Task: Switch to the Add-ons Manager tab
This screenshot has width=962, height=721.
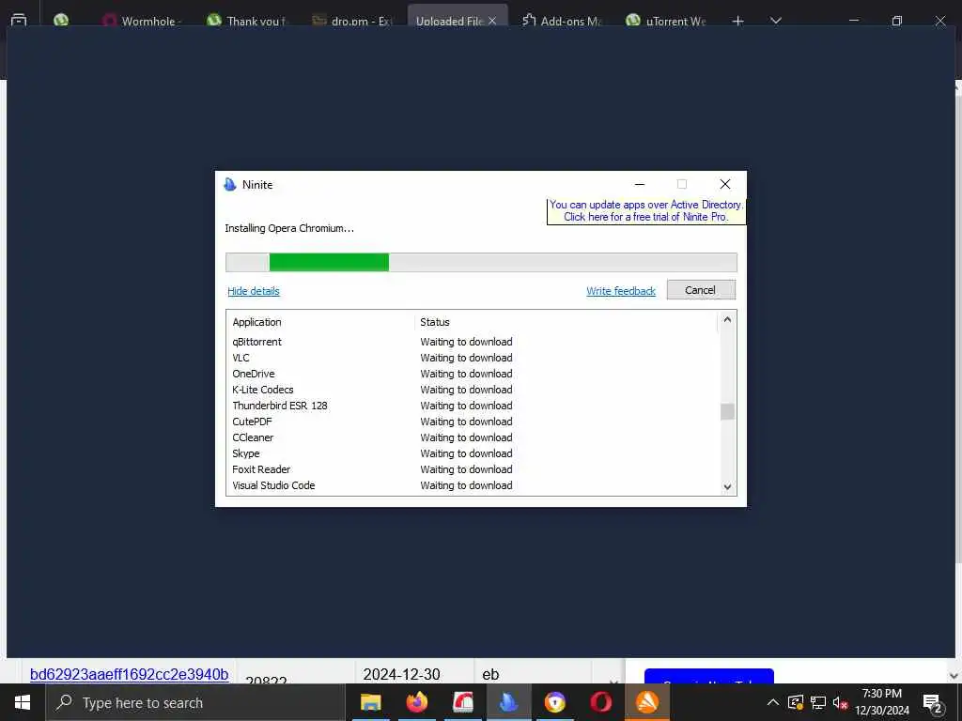Action: [x=562, y=21]
